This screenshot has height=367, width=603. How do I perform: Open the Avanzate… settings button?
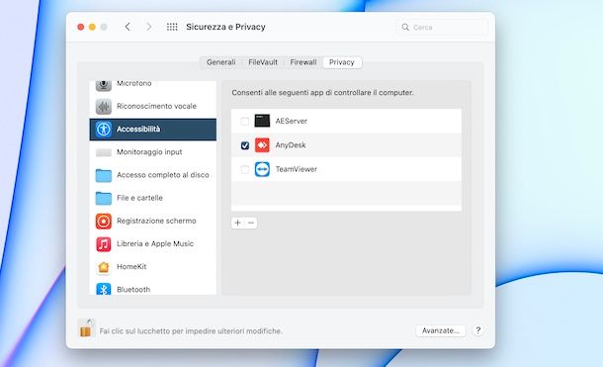click(441, 330)
